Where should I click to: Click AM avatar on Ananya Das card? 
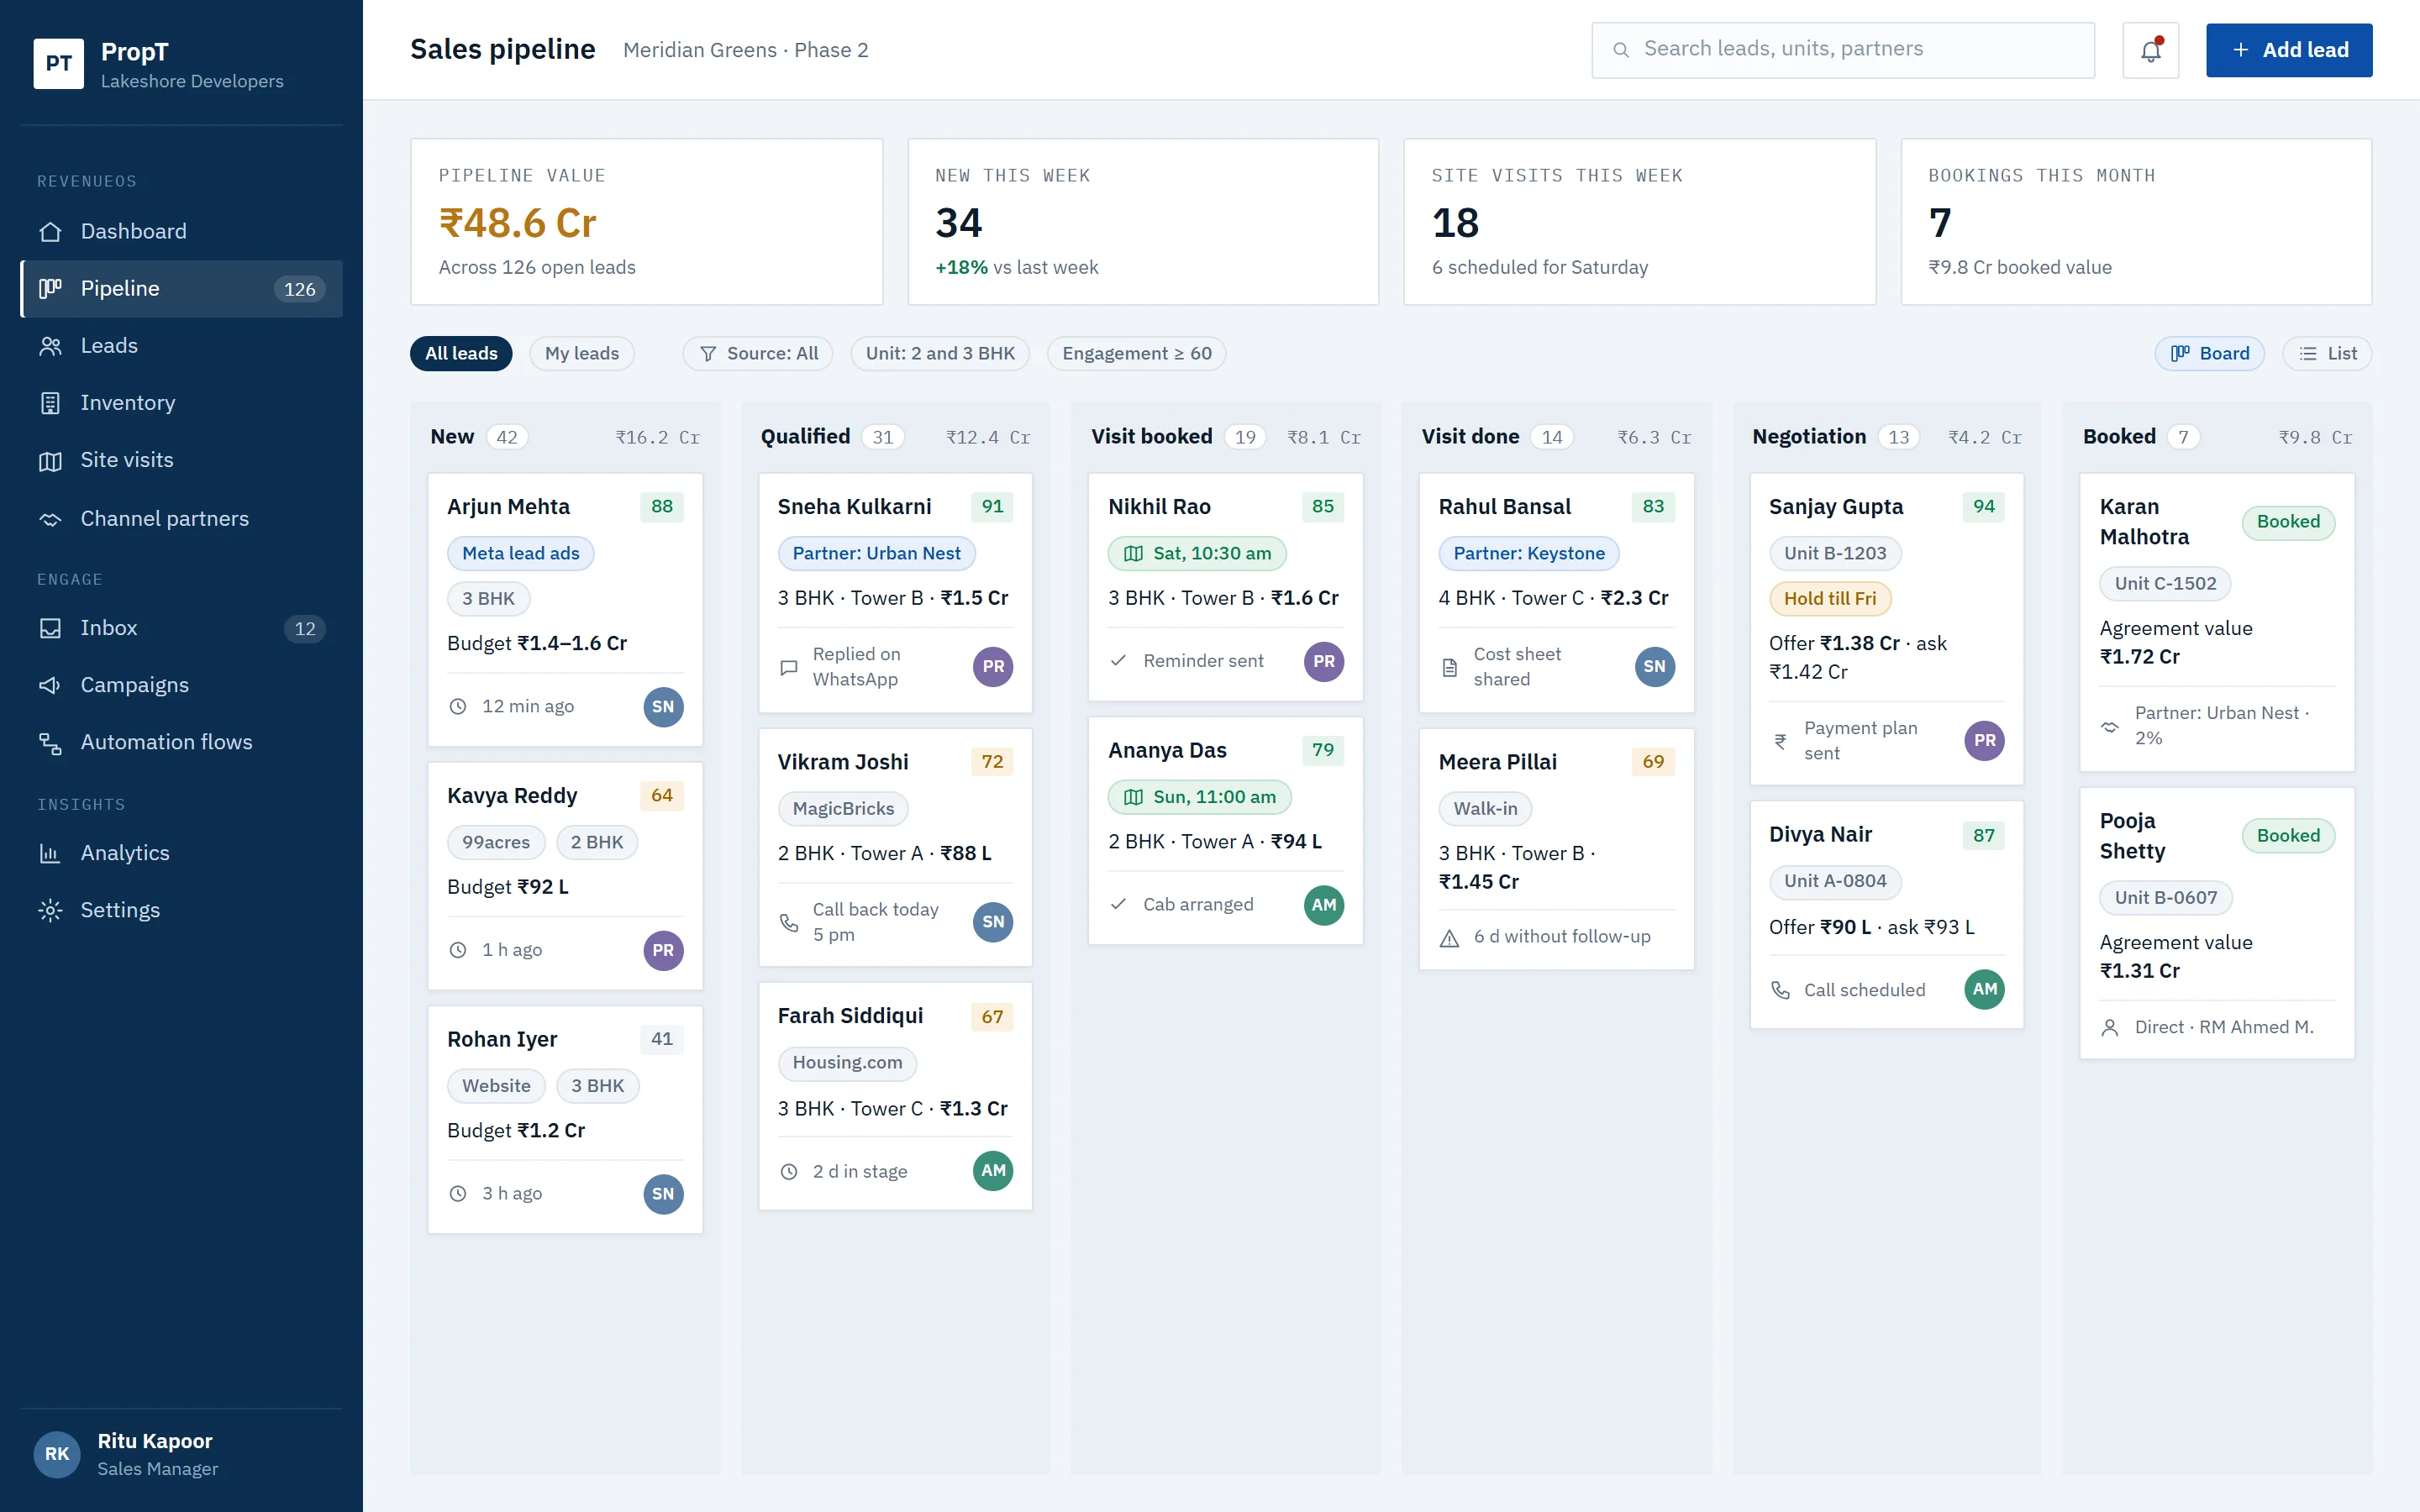pyautogui.click(x=1324, y=905)
